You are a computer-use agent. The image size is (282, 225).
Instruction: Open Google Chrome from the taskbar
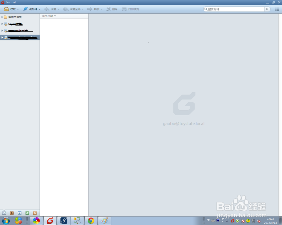tap(91, 221)
